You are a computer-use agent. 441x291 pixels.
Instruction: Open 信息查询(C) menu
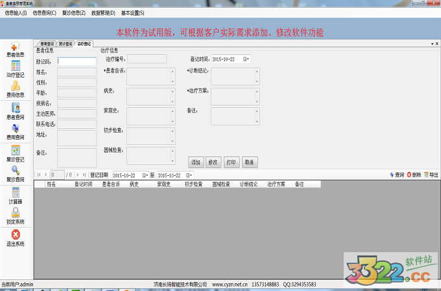click(x=45, y=13)
